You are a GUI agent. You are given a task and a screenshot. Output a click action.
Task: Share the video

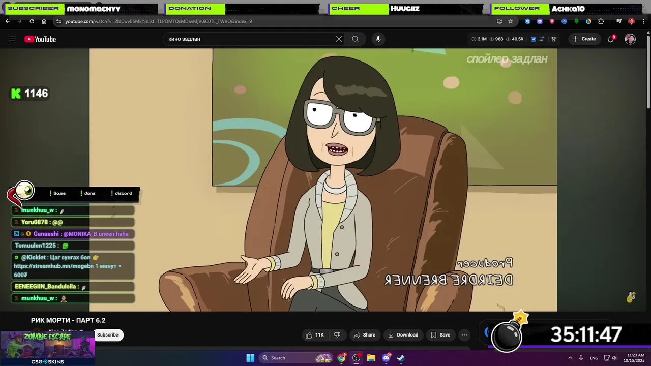(365, 335)
